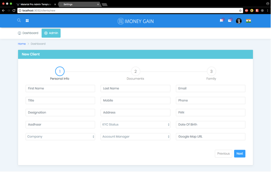Focus the Email field

pyautogui.click(x=211, y=88)
